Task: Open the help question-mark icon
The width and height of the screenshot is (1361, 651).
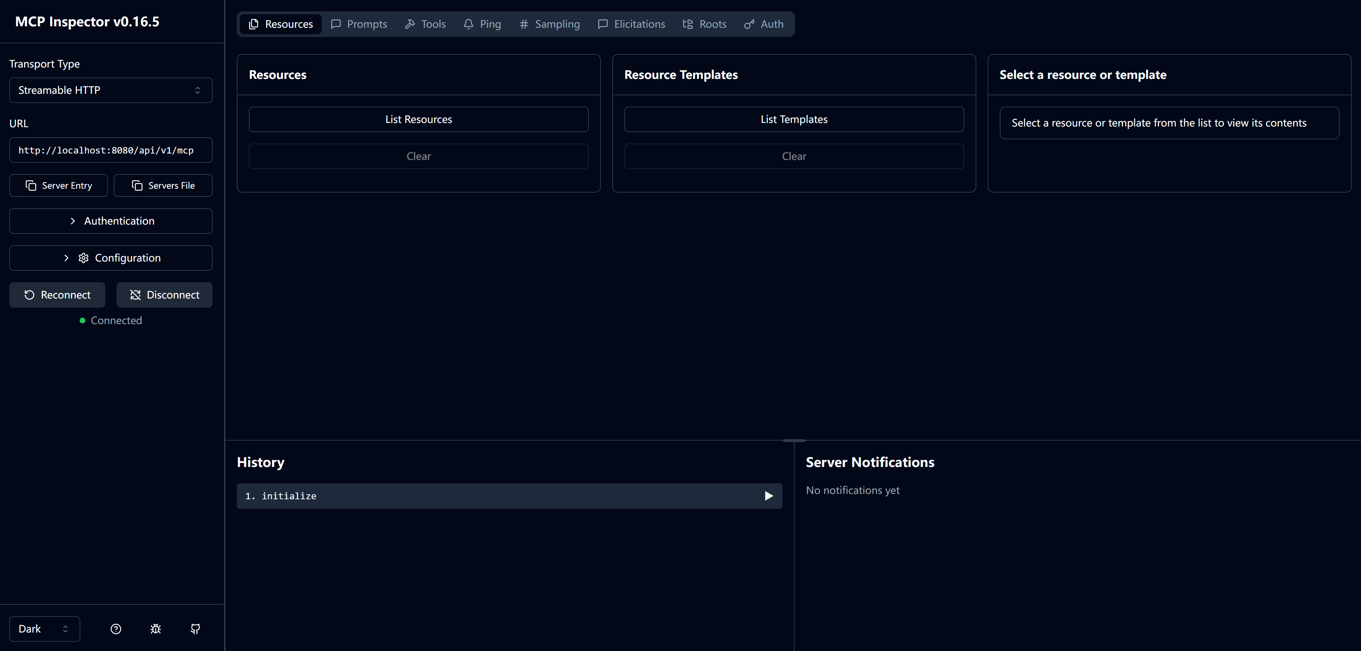Action: [x=116, y=629]
